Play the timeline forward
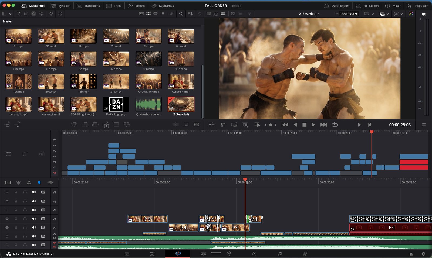 (x=313, y=125)
